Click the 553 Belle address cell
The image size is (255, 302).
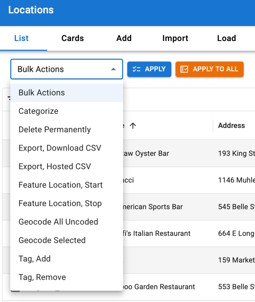pyautogui.click(x=236, y=287)
